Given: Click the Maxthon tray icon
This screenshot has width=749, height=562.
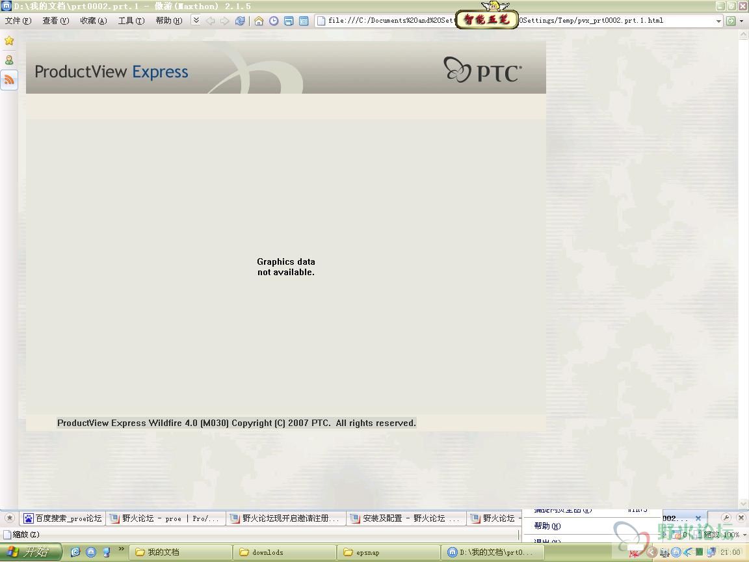Looking at the screenshot, I should tap(676, 552).
